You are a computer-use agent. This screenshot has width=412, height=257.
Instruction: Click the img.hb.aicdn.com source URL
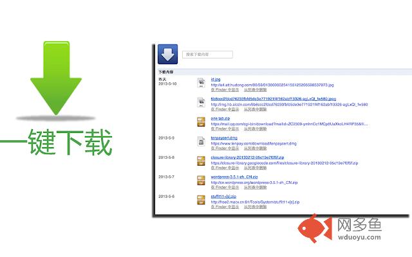pos(289,104)
